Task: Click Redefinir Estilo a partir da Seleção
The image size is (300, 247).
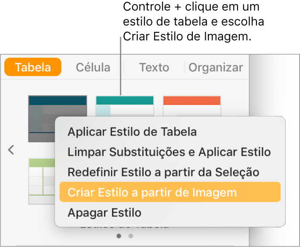Action: click(x=164, y=172)
